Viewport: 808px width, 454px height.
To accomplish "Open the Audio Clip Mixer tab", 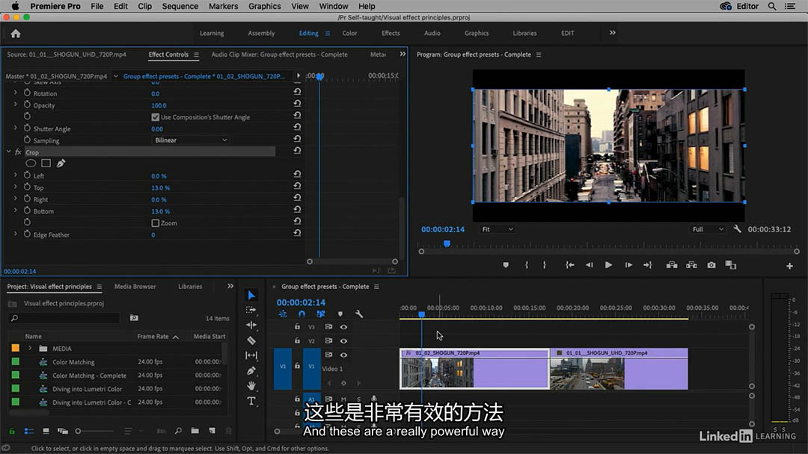I will [279, 55].
